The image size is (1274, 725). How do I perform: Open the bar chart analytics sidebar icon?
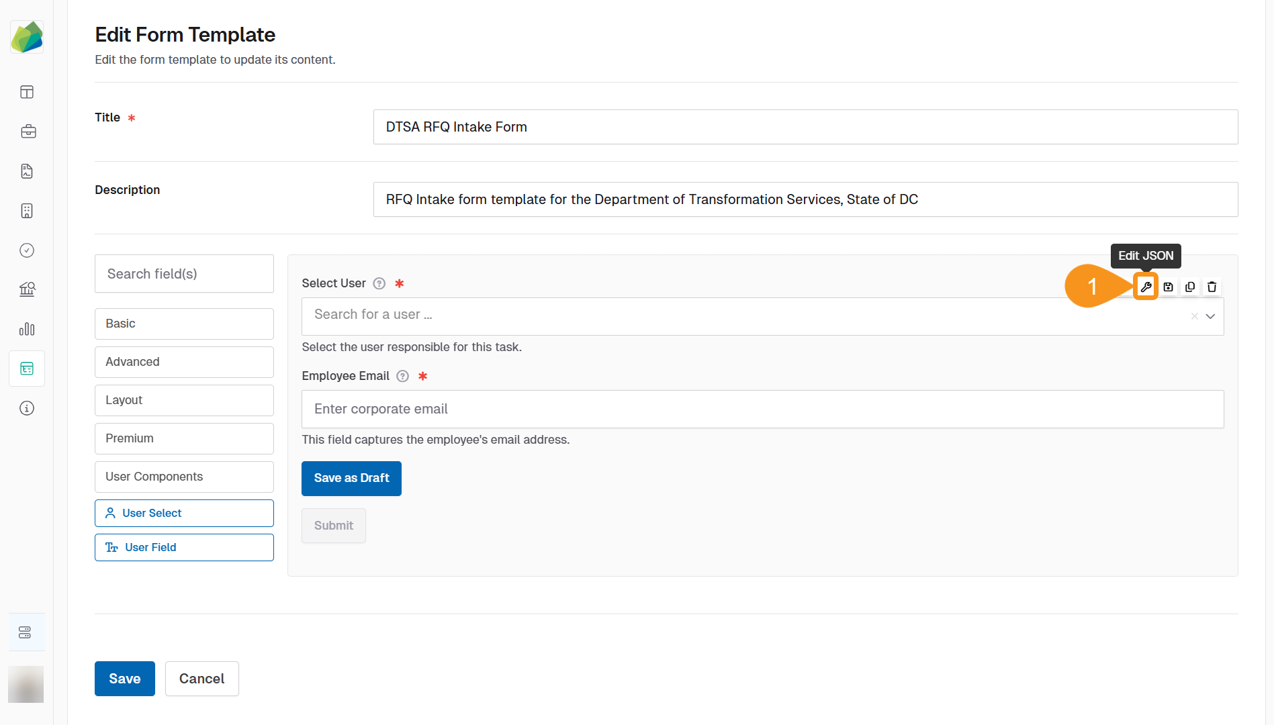point(26,329)
